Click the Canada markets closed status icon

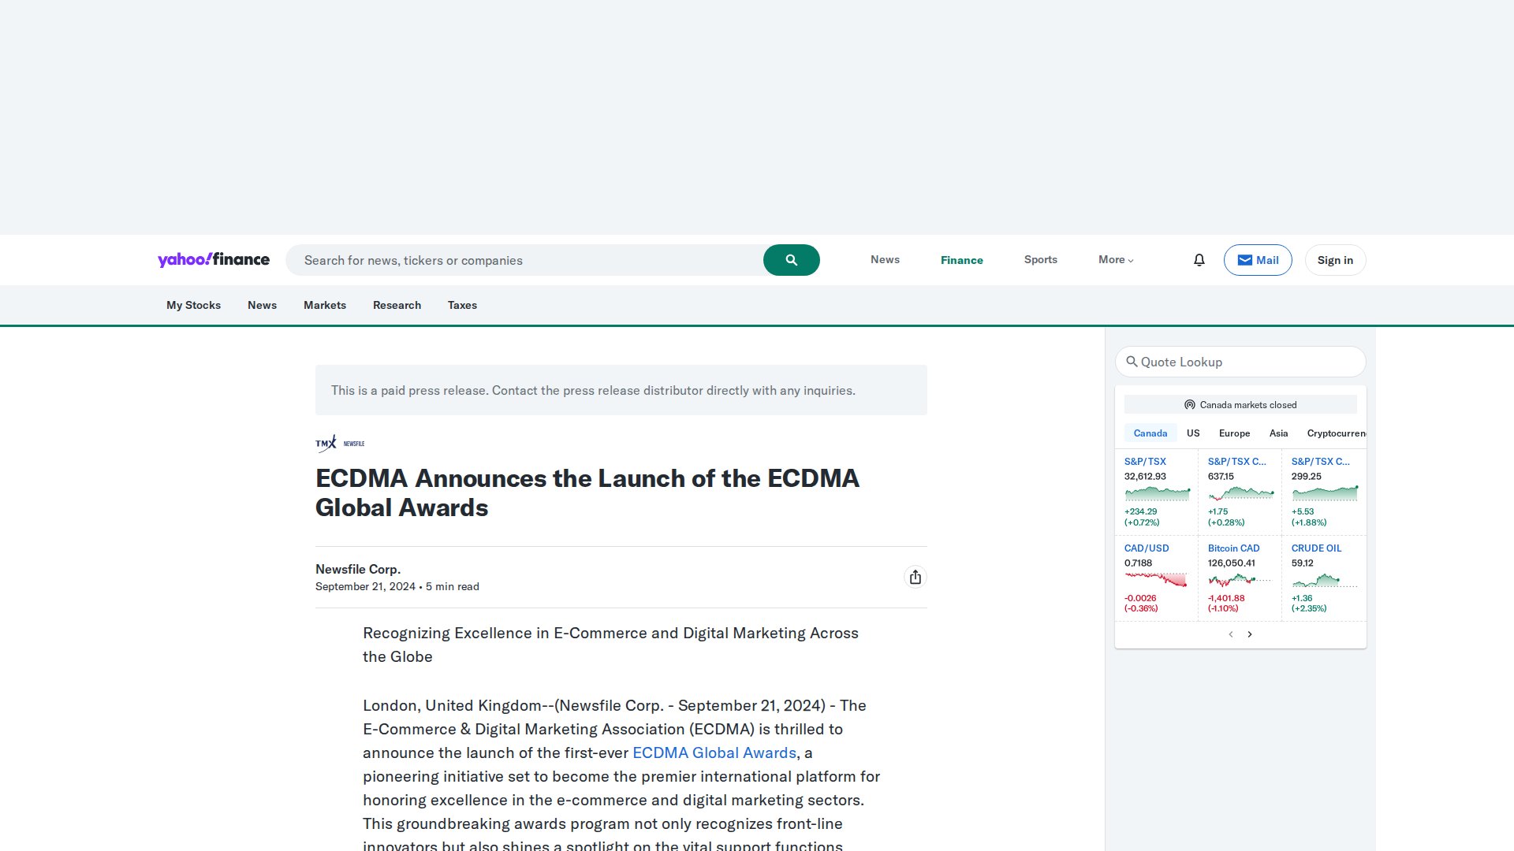coord(1189,404)
